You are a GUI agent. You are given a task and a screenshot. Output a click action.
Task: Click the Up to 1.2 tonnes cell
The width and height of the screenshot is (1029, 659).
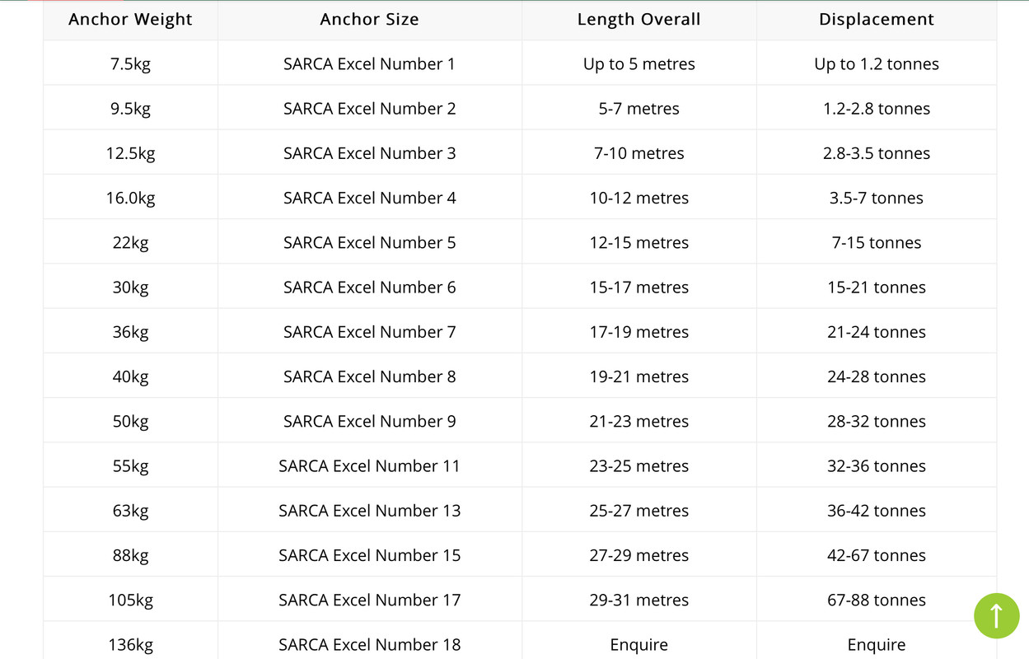tap(877, 63)
